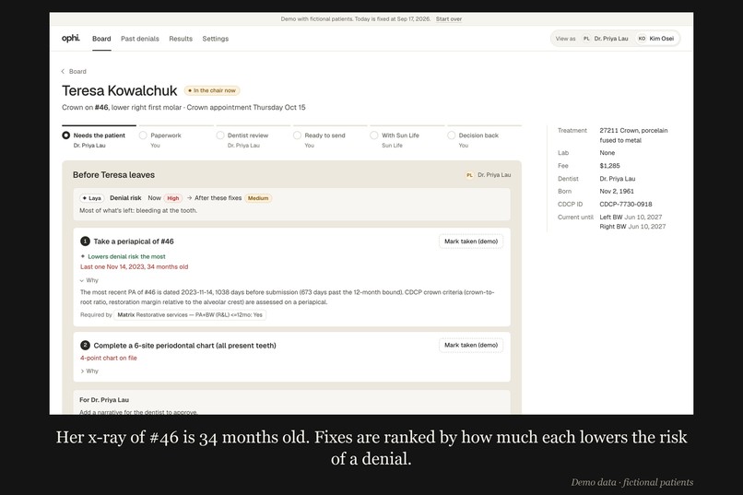Click the In the chair now badge

pyautogui.click(x=212, y=90)
